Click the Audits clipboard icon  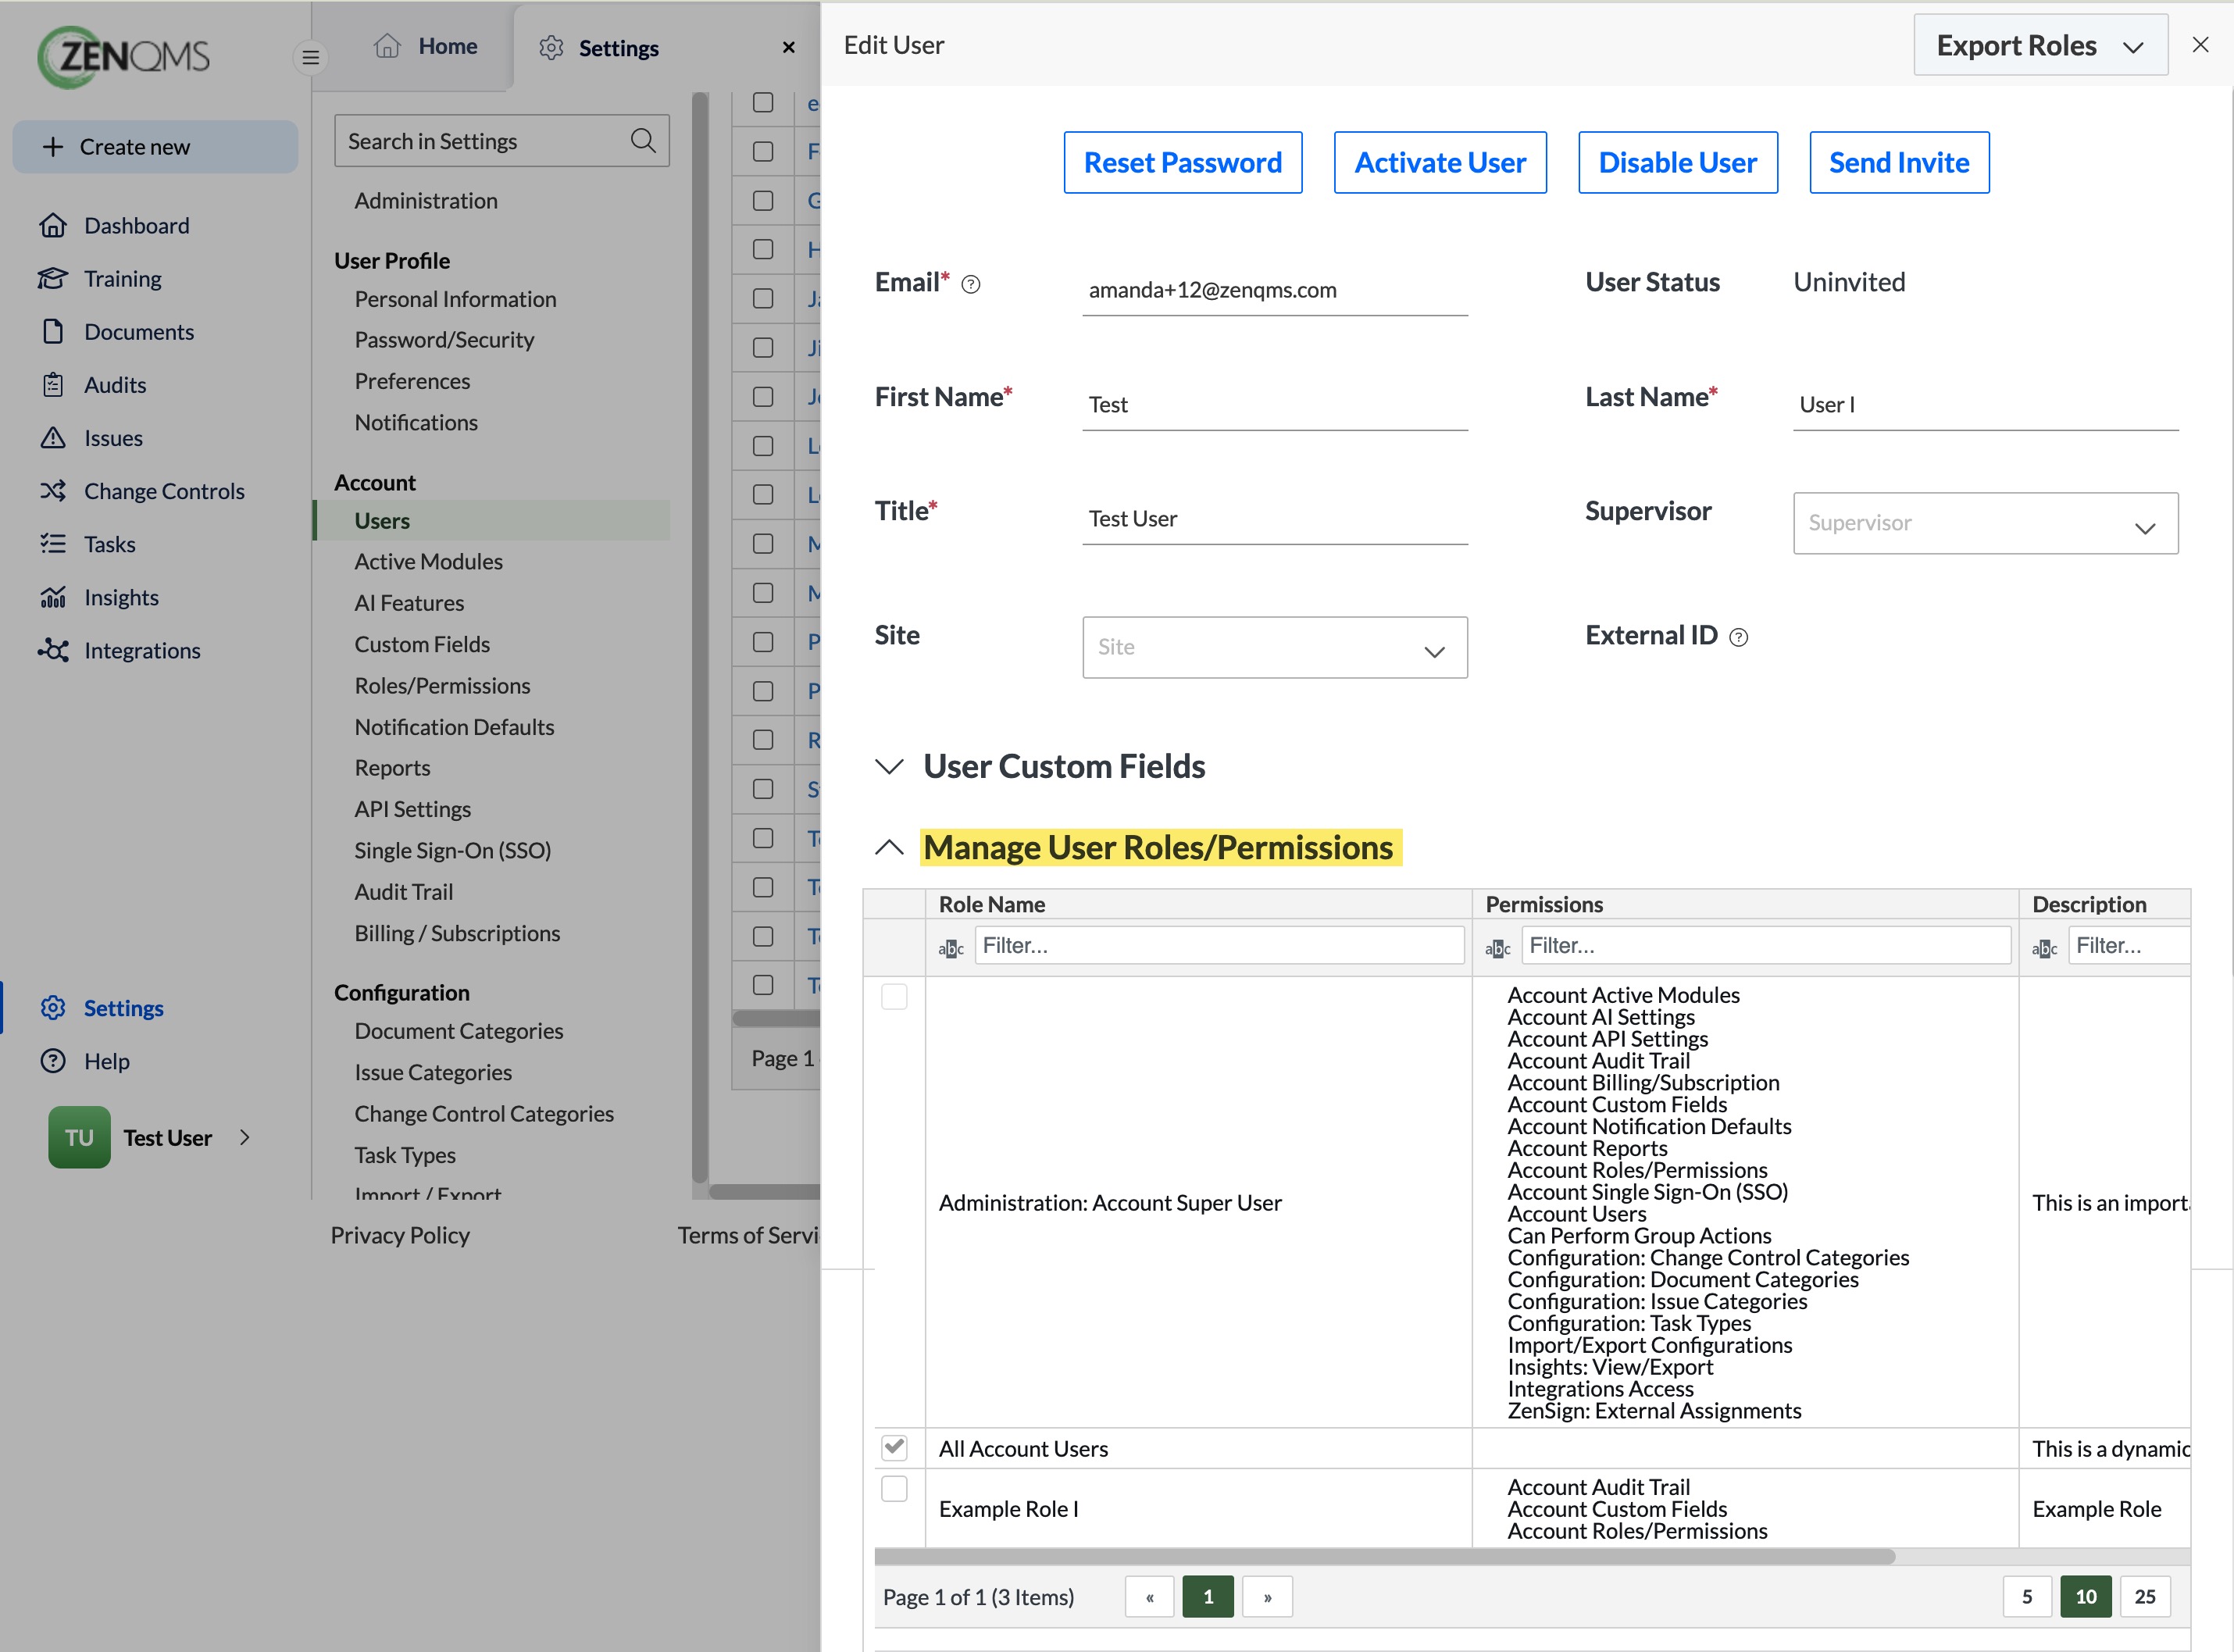pyautogui.click(x=53, y=384)
